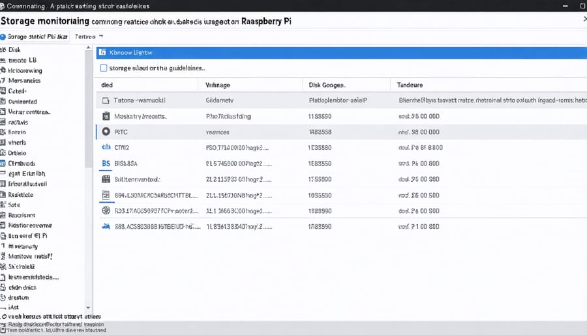Select the radio icon of the RTC row

click(106, 132)
